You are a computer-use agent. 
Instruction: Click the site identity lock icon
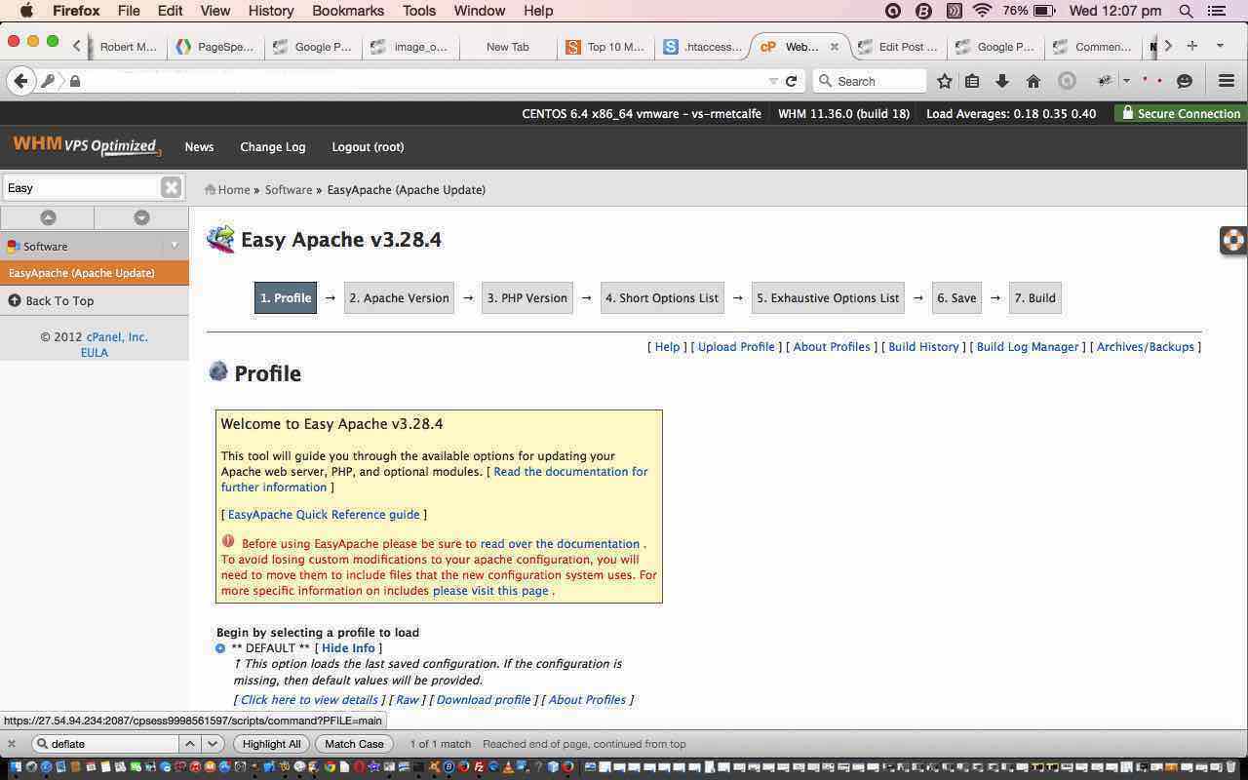pos(74,81)
